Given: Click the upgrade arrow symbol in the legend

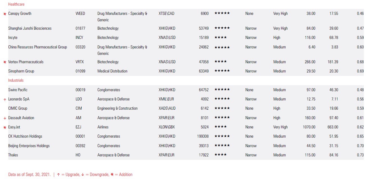Looking at the screenshot, I should 58,175.
